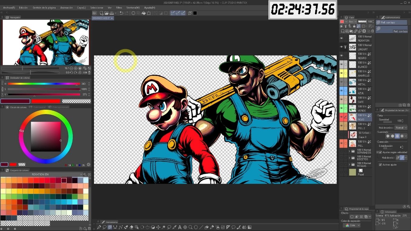
Task: Expand the BOCETOS layer folder
Action: 349,158
